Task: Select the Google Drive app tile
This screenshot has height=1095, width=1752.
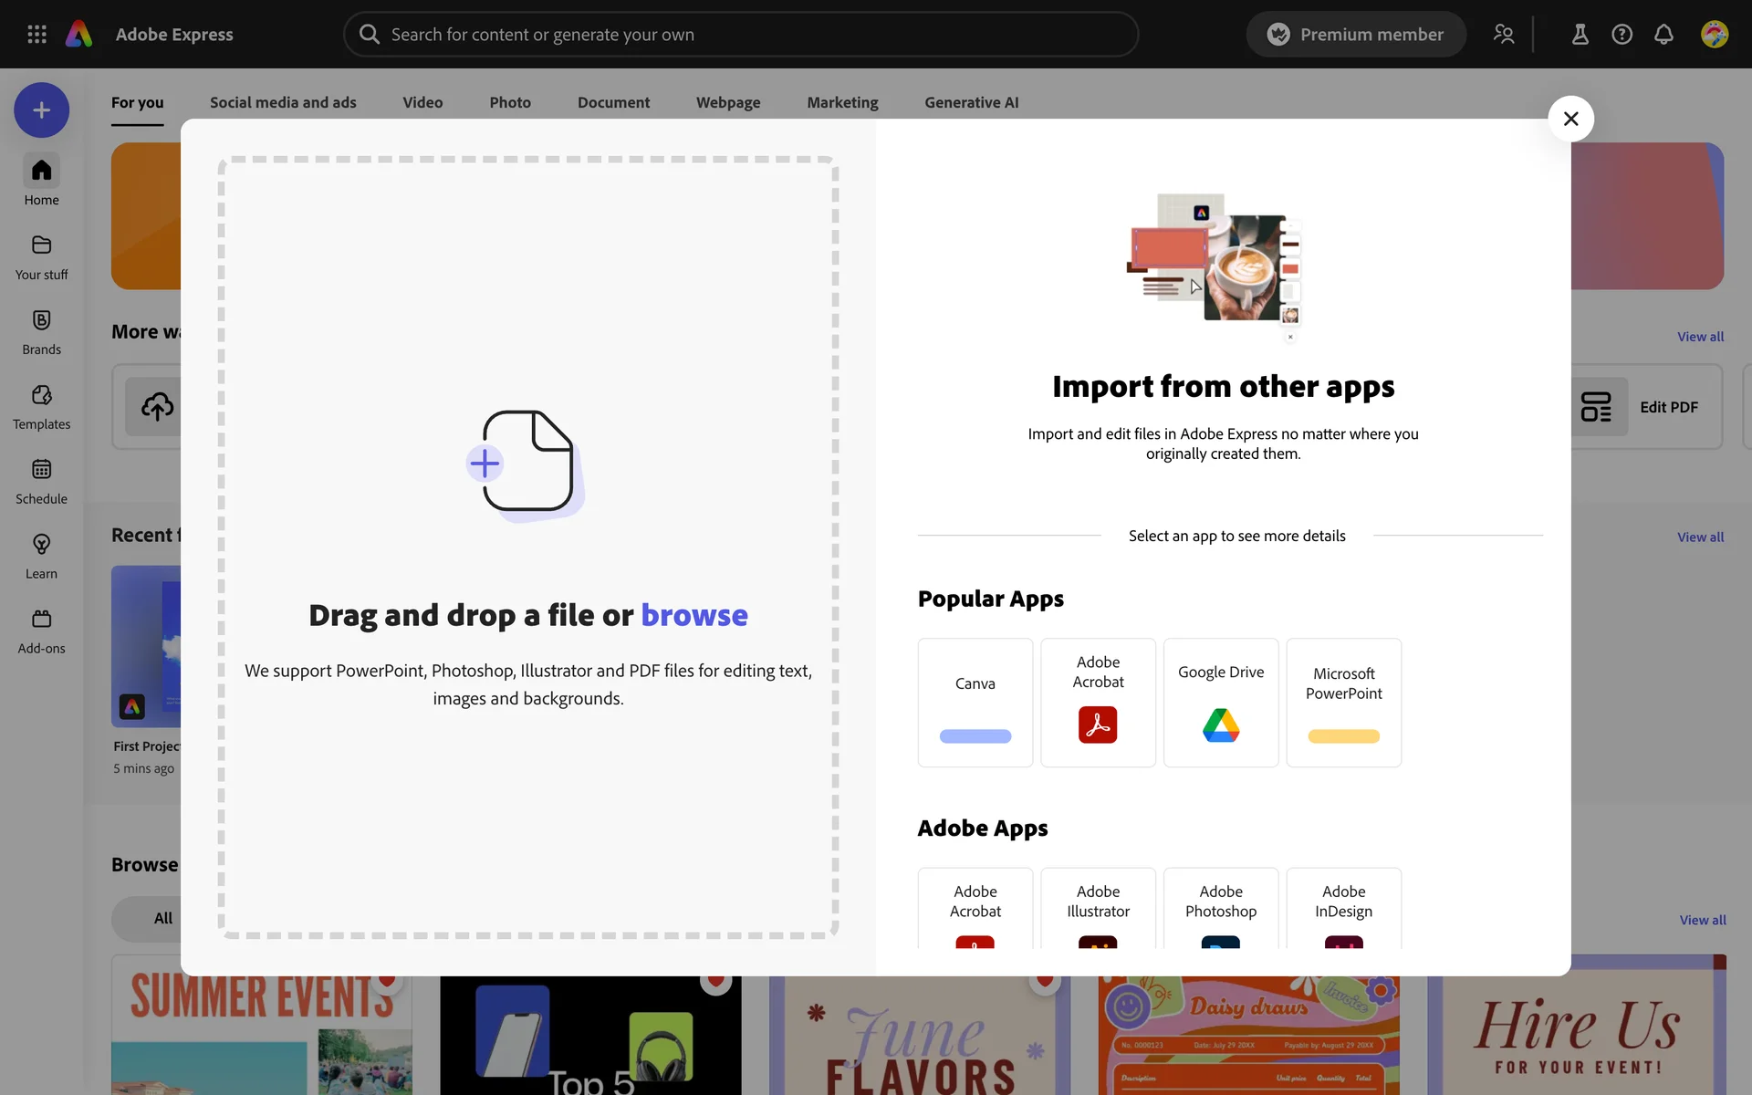Action: 1220,702
